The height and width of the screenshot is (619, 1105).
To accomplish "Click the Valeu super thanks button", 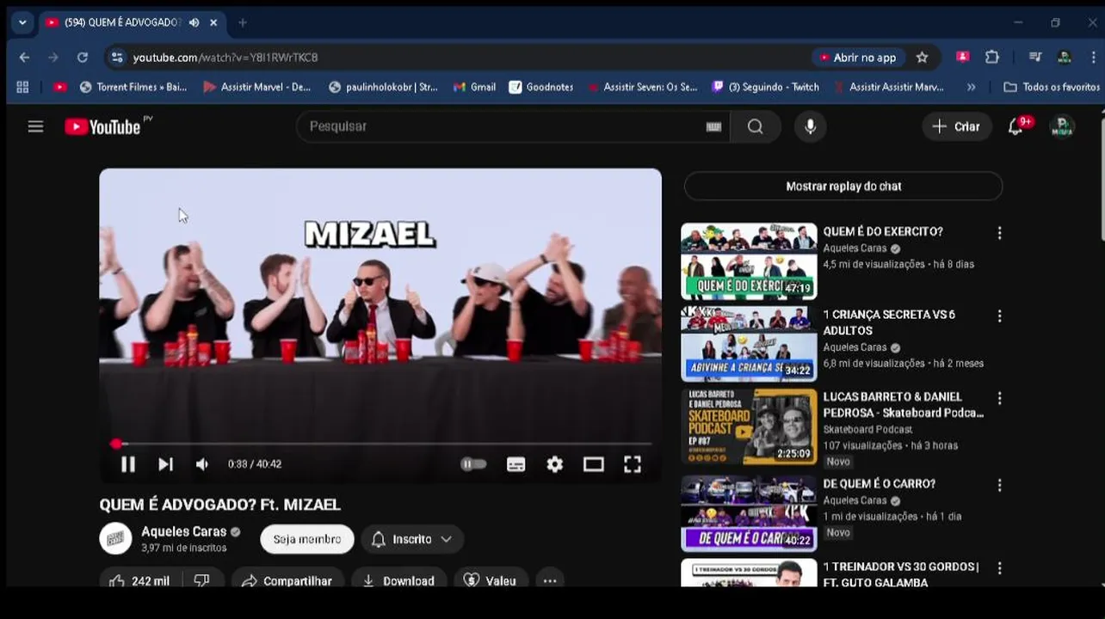I will [x=491, y=580].
